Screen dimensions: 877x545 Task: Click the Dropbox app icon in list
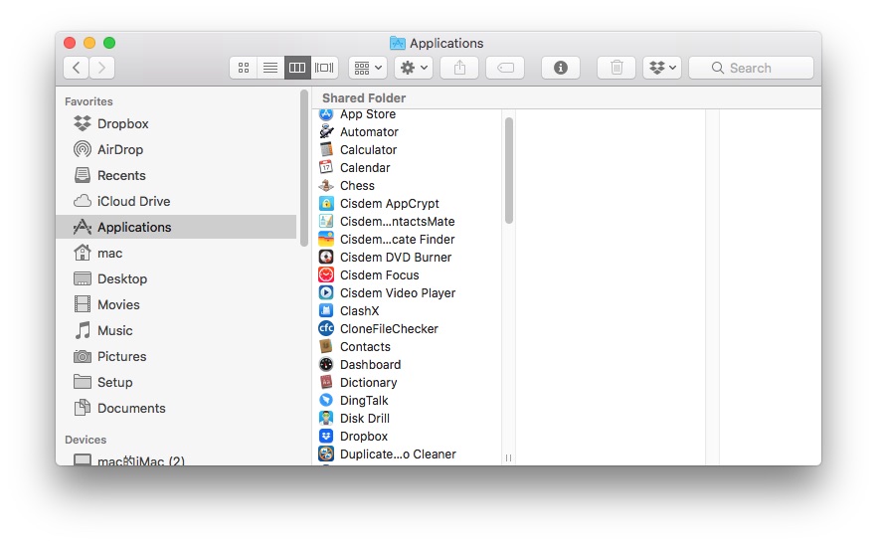pyautogui.click(x=326, y=436)
